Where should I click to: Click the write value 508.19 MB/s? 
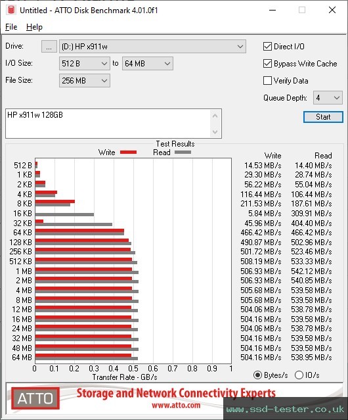tap(261, 262)
